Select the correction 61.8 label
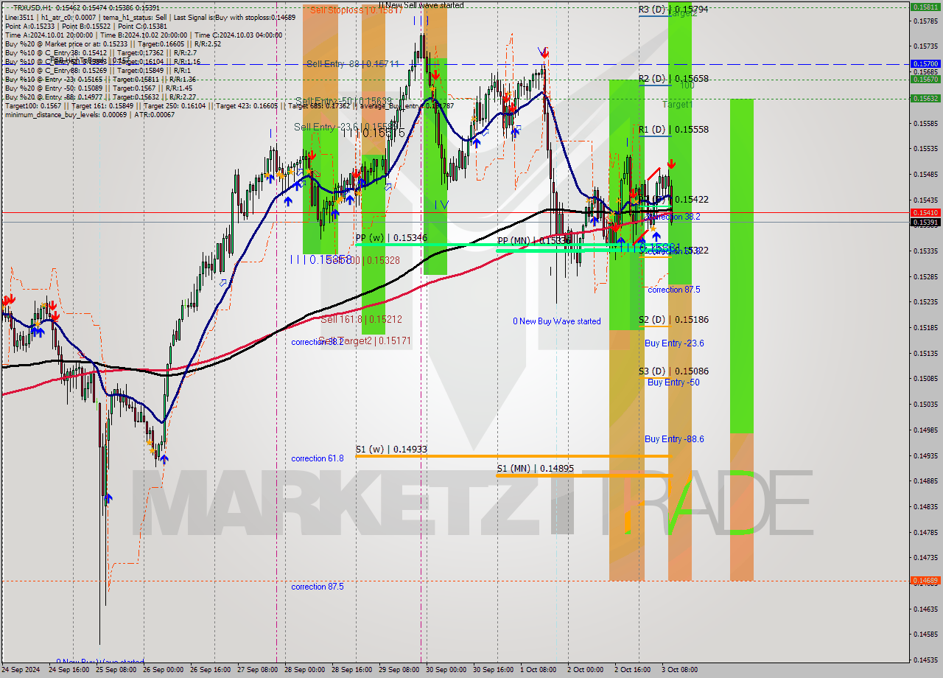Screen dimensions: 943x678 click(x=317, y=458)
